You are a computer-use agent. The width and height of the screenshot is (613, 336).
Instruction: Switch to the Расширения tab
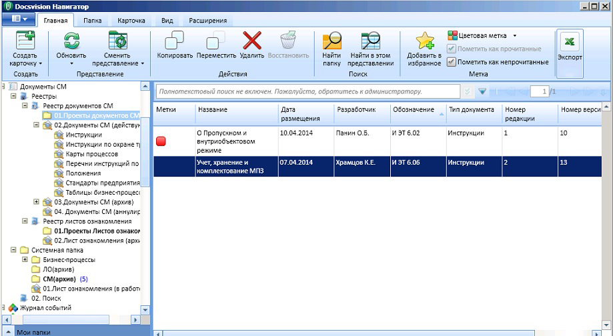coord(208,21)
